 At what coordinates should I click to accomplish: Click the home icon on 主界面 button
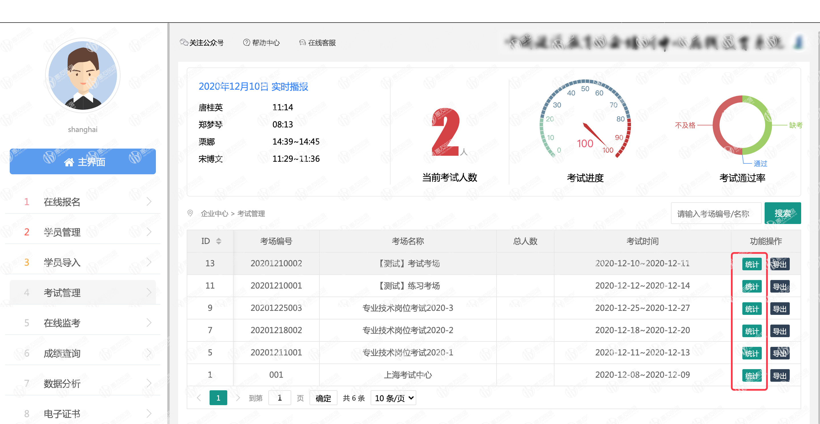pyautogui.click(x=69, y=162)
